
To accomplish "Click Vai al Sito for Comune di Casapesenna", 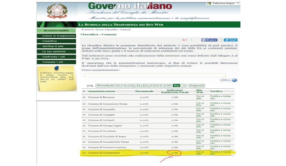I will click(x=200, y=153).
